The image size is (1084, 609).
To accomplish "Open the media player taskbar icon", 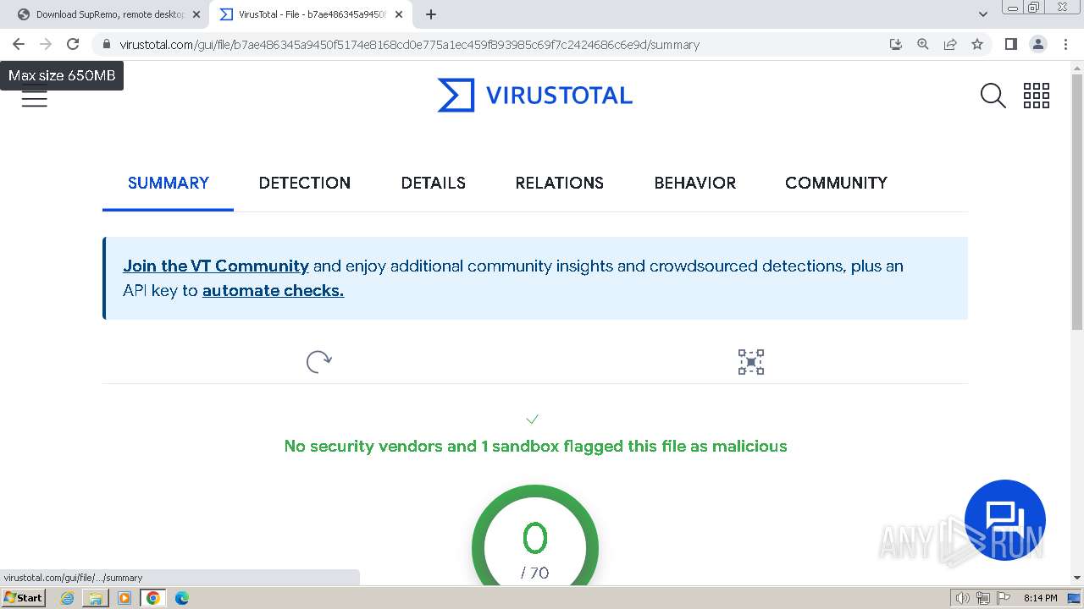I will click(x=124, y=598).
